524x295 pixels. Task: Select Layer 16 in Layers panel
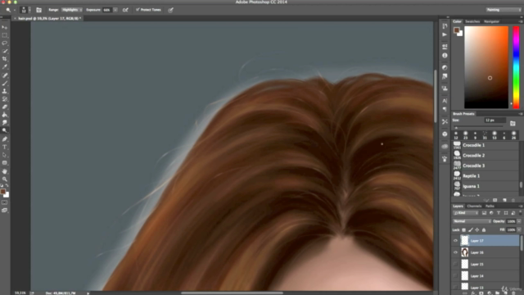[486, 252]
